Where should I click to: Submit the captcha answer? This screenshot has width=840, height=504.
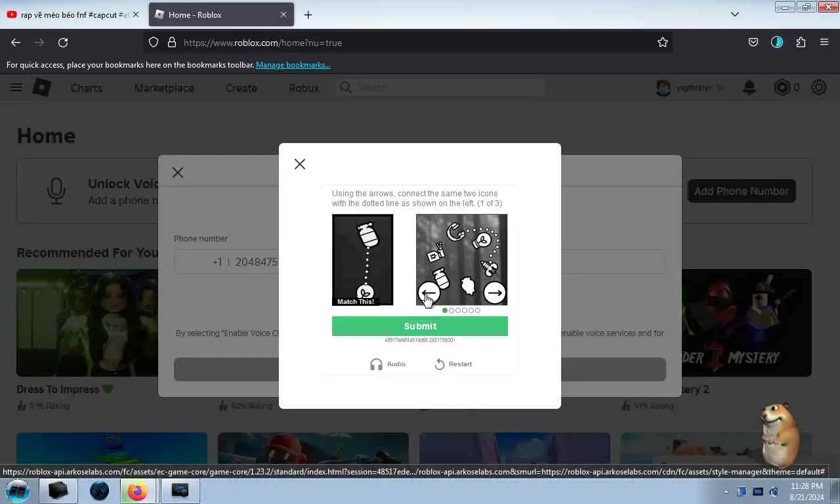(420, 326)
